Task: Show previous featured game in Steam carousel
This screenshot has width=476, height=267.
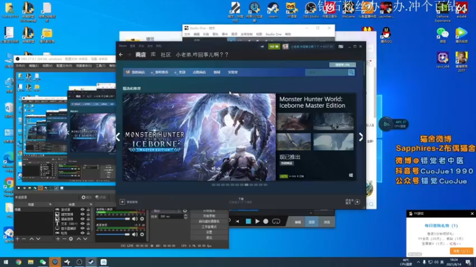Action: pos(118,137)
